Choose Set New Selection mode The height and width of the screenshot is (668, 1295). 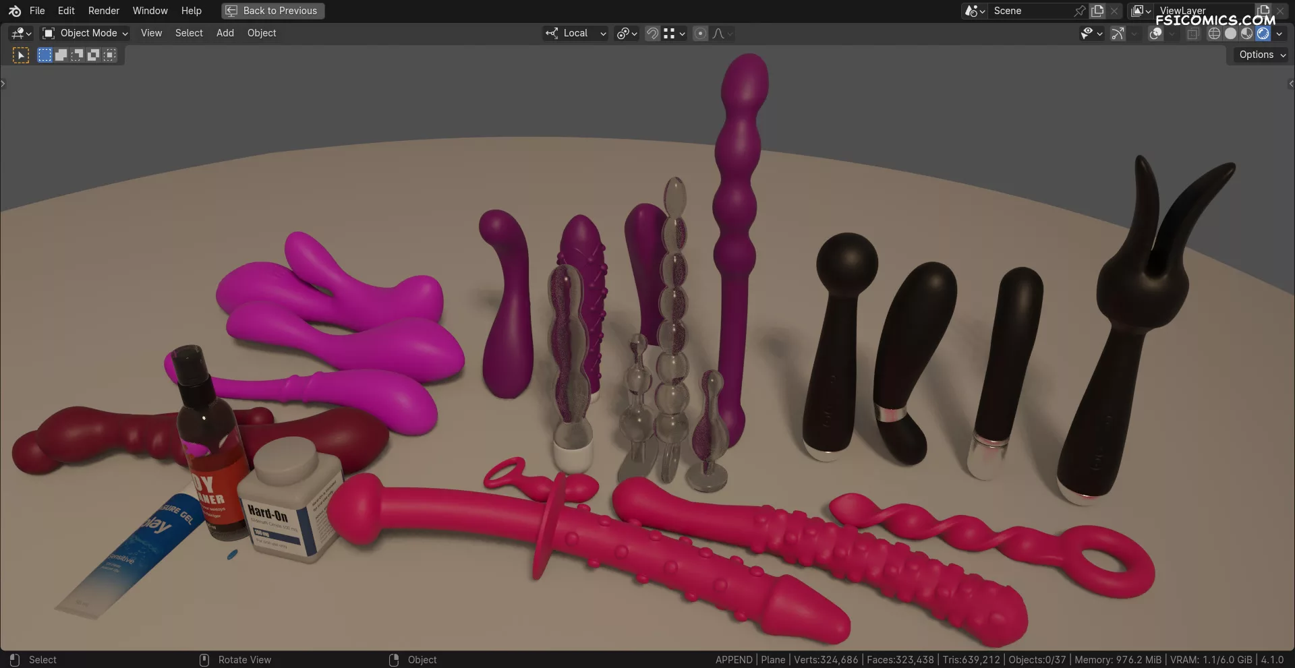click(45, 55)
